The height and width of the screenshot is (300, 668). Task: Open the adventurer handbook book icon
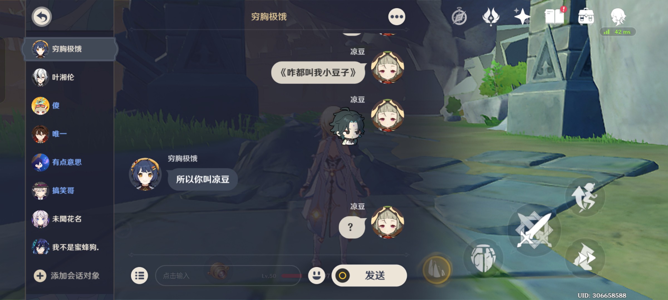[555, 17]
